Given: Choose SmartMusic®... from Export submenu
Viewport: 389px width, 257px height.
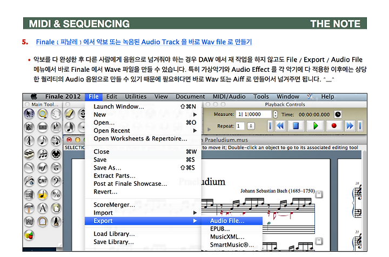Looking at the screenshot, I should click(x=232, y=245).
